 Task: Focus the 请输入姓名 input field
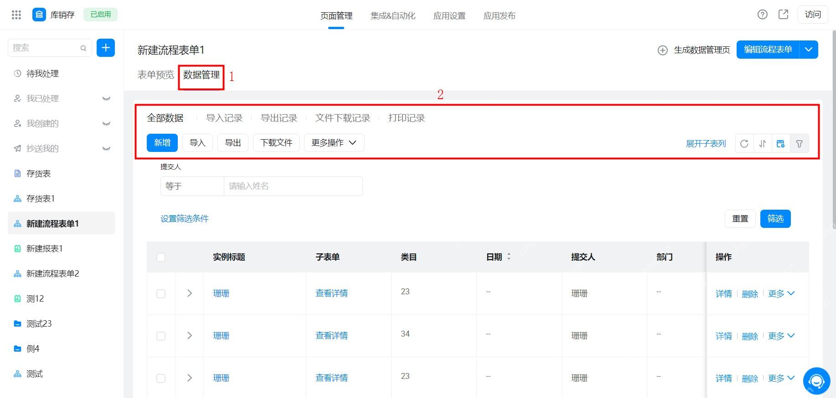[293, 186]
